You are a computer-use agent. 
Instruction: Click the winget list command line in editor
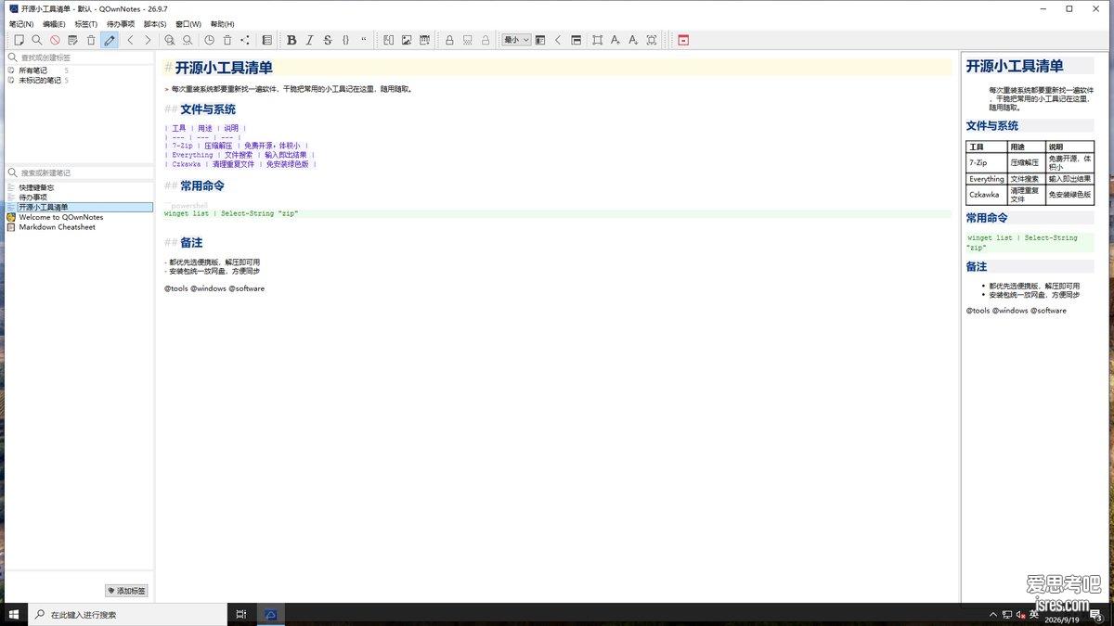pos(231,213)
